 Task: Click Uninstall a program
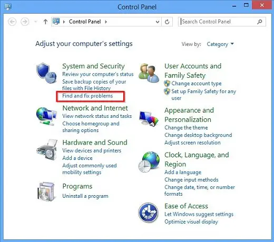85,196
